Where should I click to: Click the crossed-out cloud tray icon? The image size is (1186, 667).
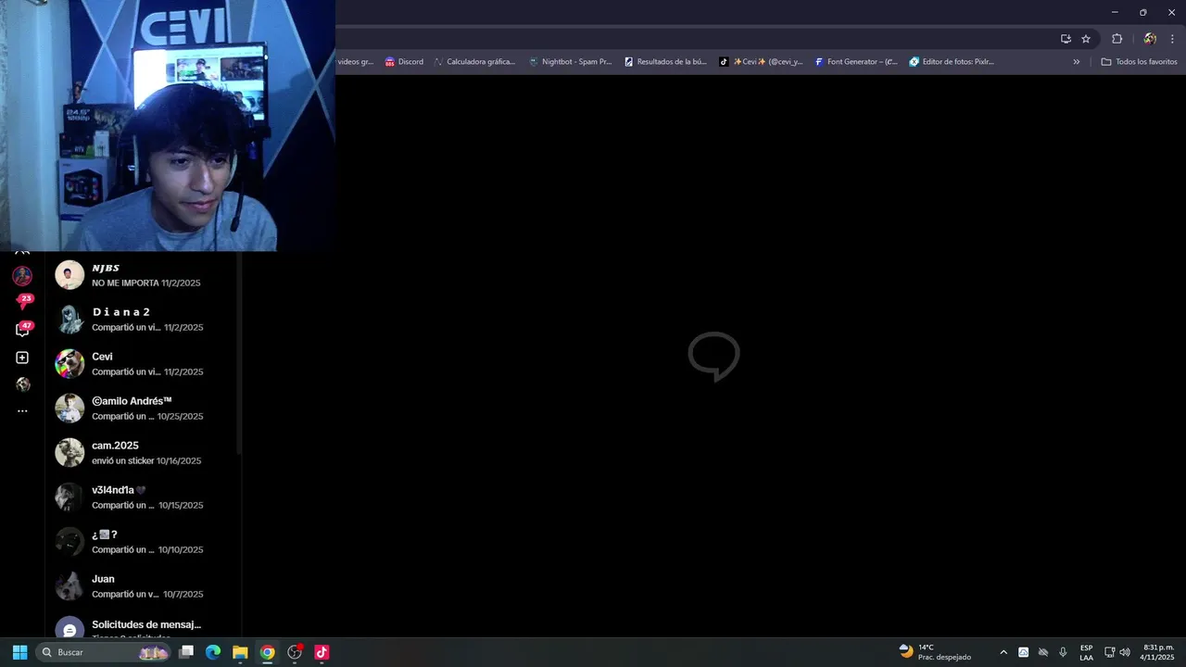pyautogui.click(x=1042, y=652)
